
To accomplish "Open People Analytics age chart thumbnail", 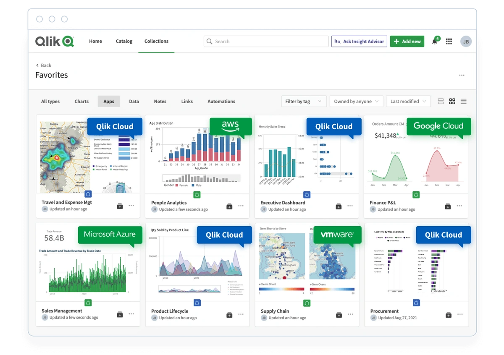I will [197, 154].
